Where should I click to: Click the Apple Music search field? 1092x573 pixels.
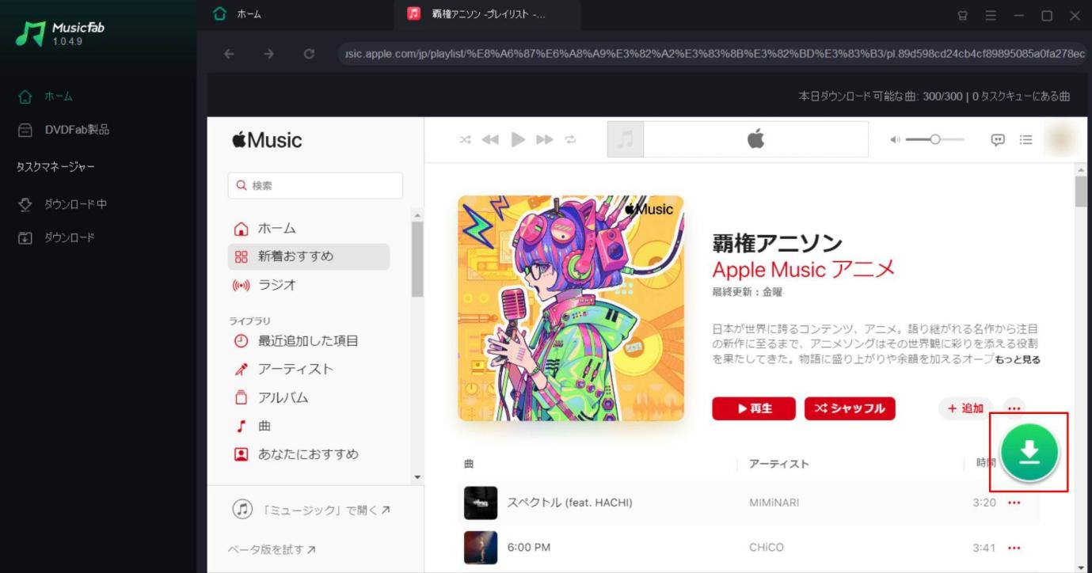click(315, 185)
